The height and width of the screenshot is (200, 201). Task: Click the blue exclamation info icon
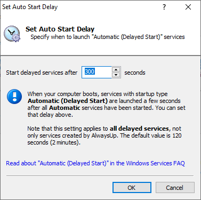[x=14, y=97]
